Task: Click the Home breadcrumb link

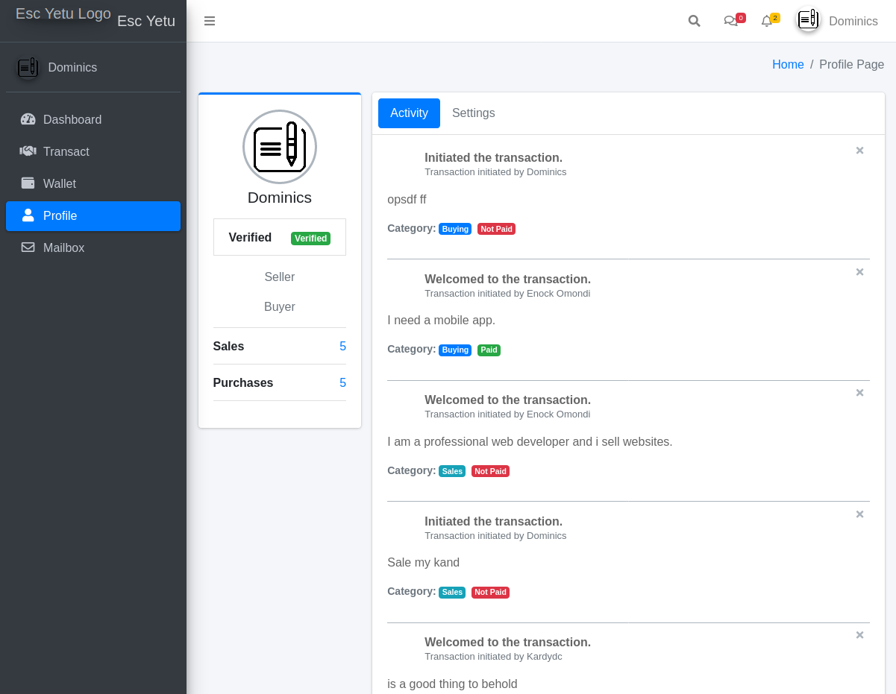Action: tap(788, 64)
